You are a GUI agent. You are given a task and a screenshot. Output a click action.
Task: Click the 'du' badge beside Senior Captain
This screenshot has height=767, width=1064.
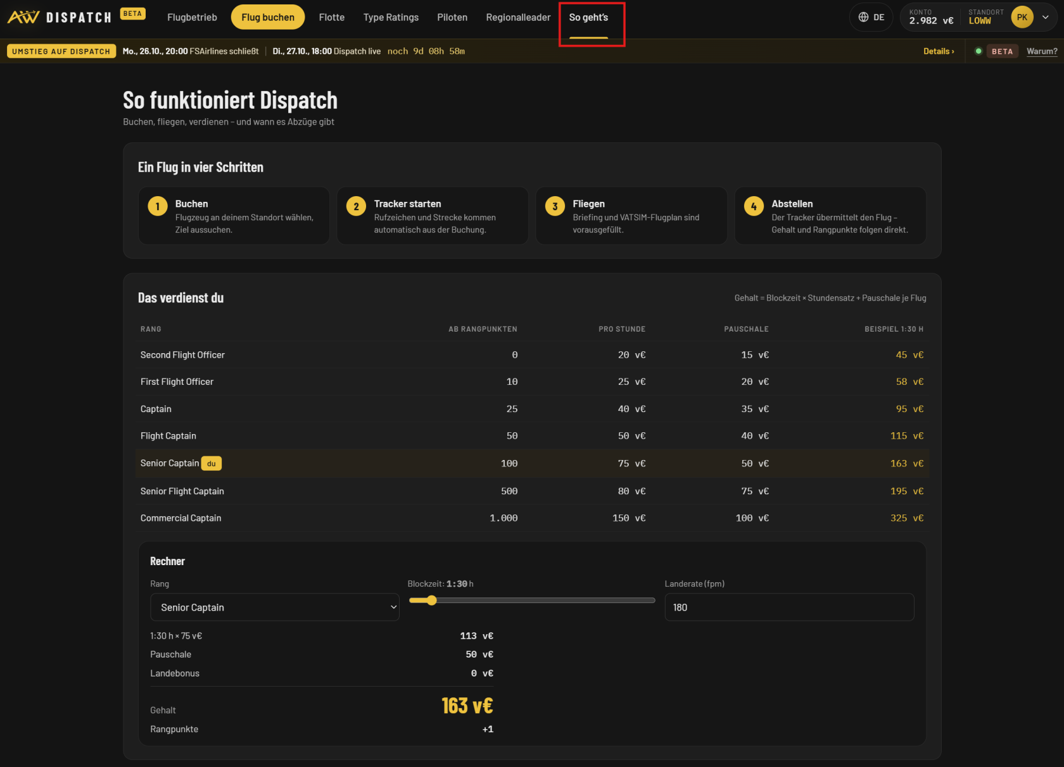point(212,464)
